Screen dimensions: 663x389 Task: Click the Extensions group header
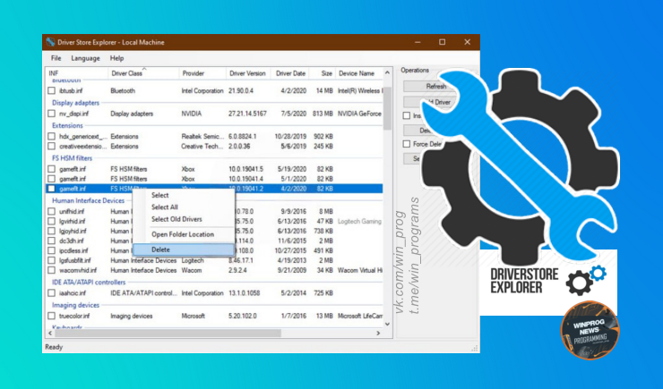coord(67,125)
